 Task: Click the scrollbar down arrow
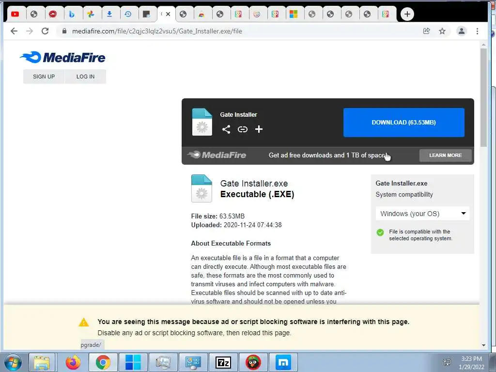coord(483,345)
